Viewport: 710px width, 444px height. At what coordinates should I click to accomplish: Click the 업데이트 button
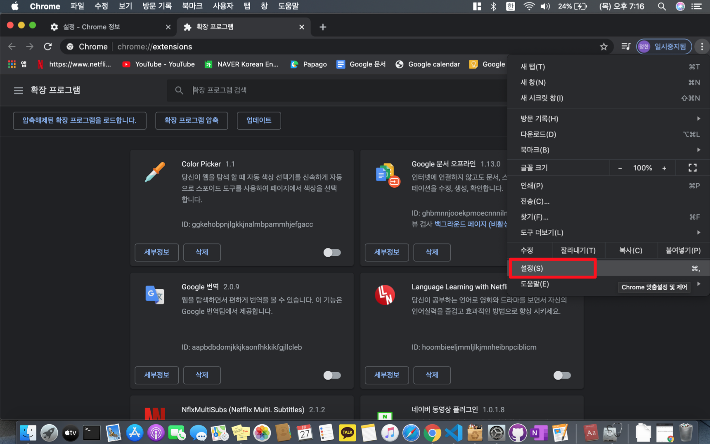259,120
